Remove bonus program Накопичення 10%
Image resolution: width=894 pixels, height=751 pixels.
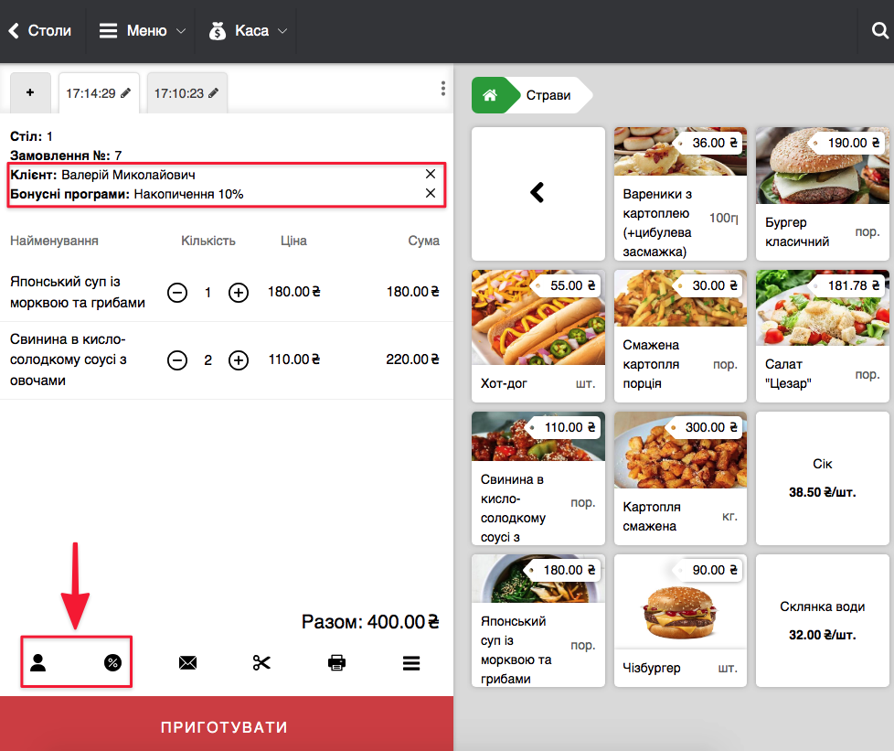pos(431,193)
